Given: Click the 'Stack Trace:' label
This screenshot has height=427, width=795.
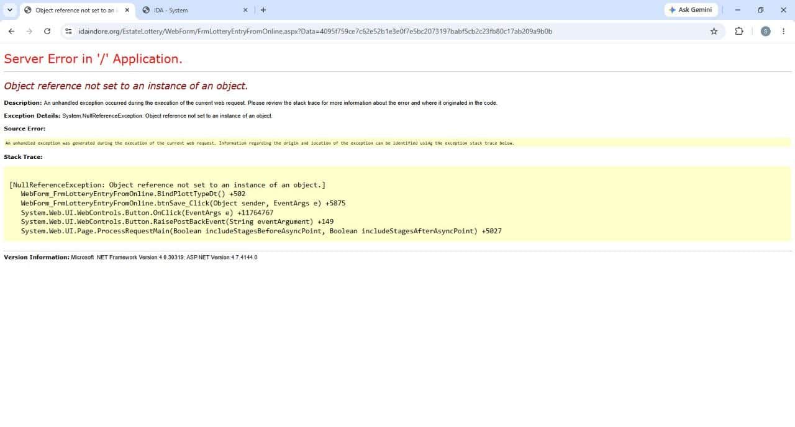Looking at the screenshot, I should tap(24, 157).
